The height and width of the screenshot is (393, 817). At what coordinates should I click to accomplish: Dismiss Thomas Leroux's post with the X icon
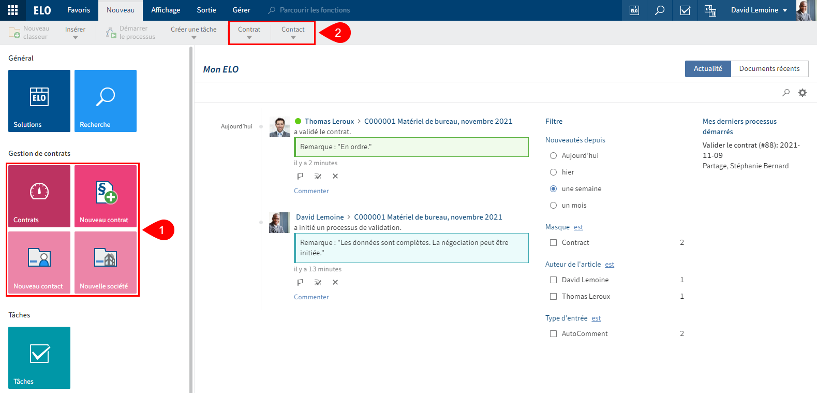click(335, 176)
